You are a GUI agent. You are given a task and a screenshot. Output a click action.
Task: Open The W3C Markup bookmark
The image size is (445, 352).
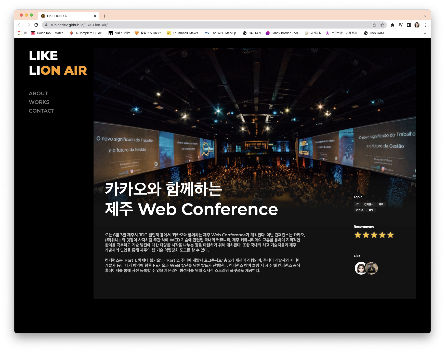point(222,33)
